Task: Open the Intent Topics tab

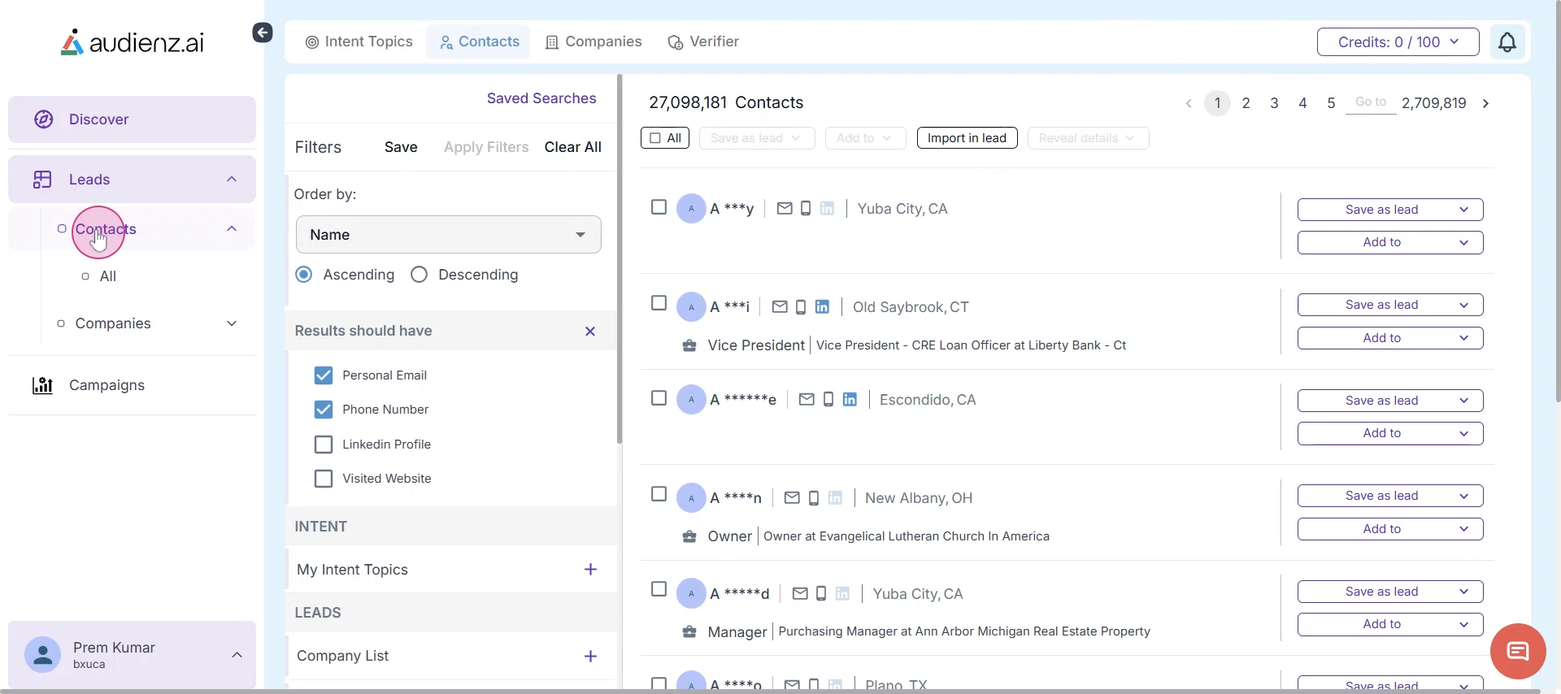Action: [x=359, y=42]
